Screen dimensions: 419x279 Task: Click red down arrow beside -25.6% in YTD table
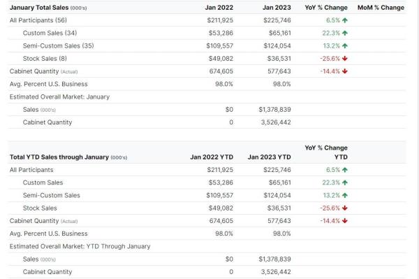345,208
